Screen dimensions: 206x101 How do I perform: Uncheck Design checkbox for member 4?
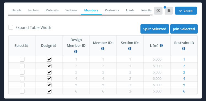click(49, 78)
